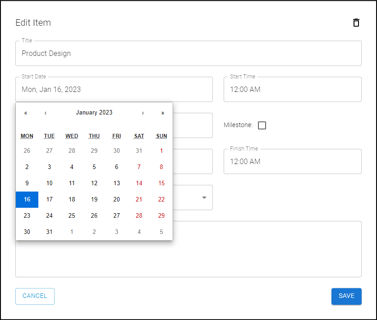This screenshot has width=377, height=320.
Task: Focus the Start Date input field
Action: [114, 89]
